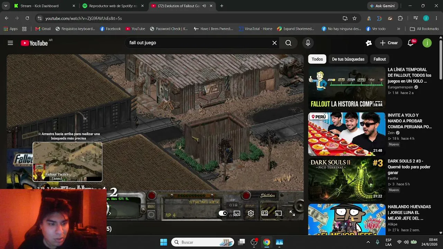Image resolution: width=443 pixels, height=249 pixels.
Task: Open the media controls toolbar icon
Action: pos(416,18)
